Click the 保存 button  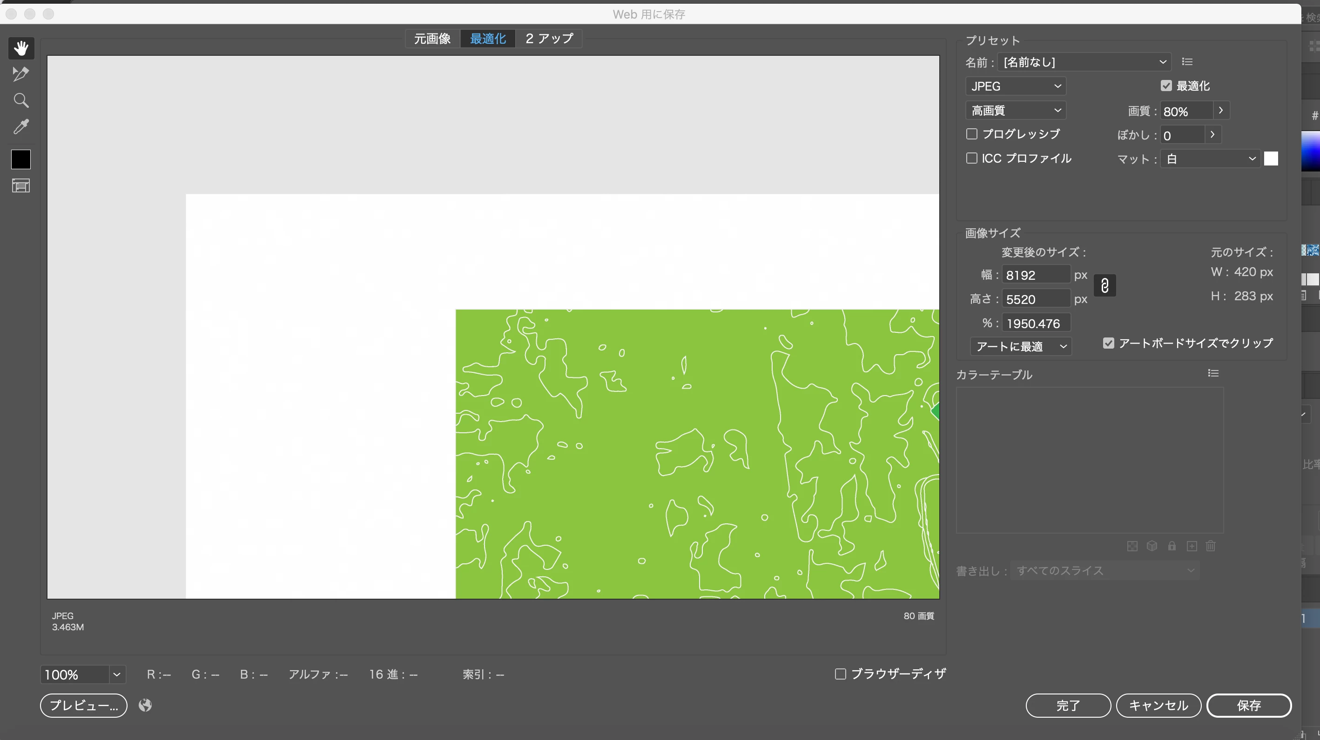pos(1248,706)
